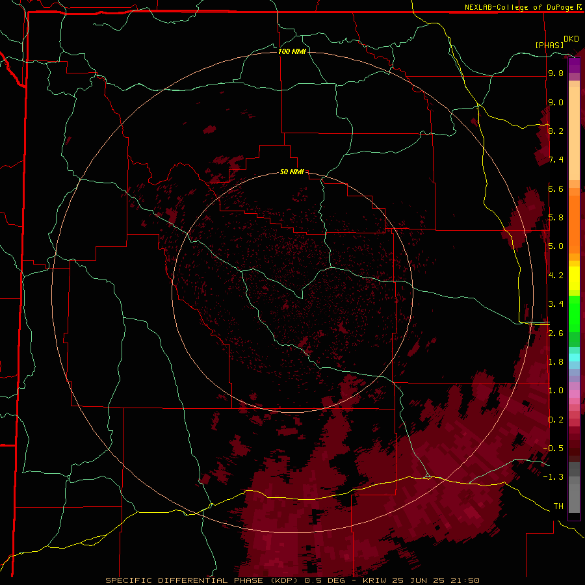Click the light peach segment of the color bar
This screenshot has height=585, width=585.
point(574,133)
